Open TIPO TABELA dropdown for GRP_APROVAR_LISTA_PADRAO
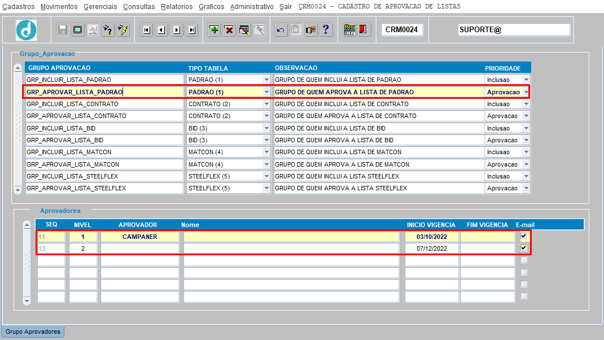 (x=266, y=92)
